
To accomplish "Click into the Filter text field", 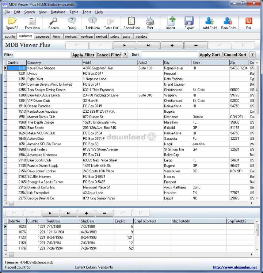I will click(42, 55).
